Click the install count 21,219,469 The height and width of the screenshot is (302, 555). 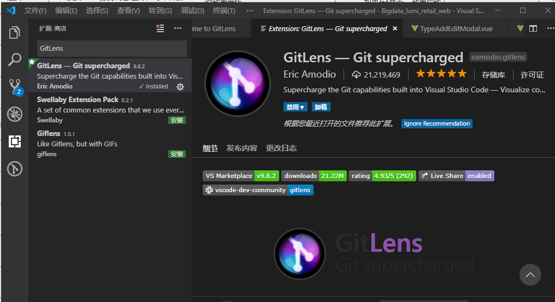[376, 75]
